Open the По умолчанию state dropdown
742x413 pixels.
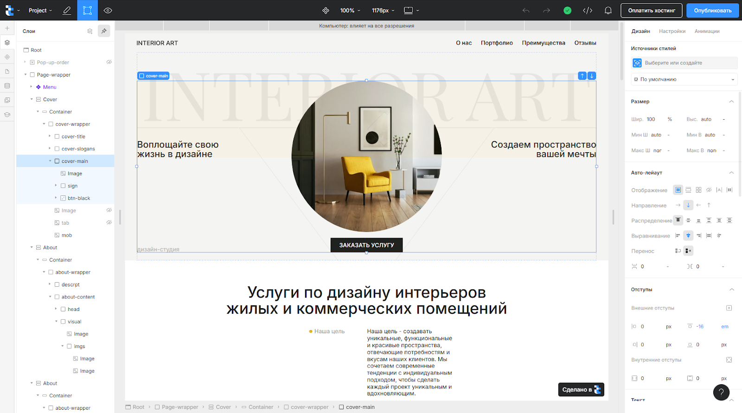point(684,79)
